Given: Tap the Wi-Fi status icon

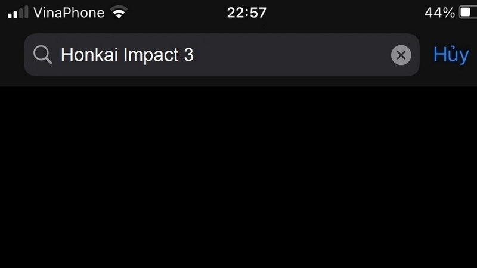Looking at the screenshot, I should 119,12.
